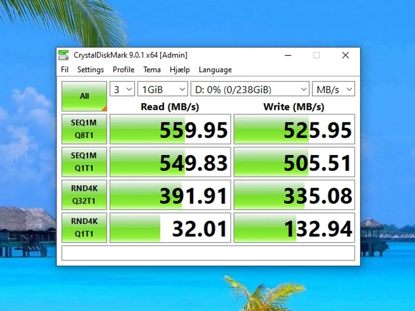
Task: Change the units via the MB/s dropdown
Action: pos(333,89)
